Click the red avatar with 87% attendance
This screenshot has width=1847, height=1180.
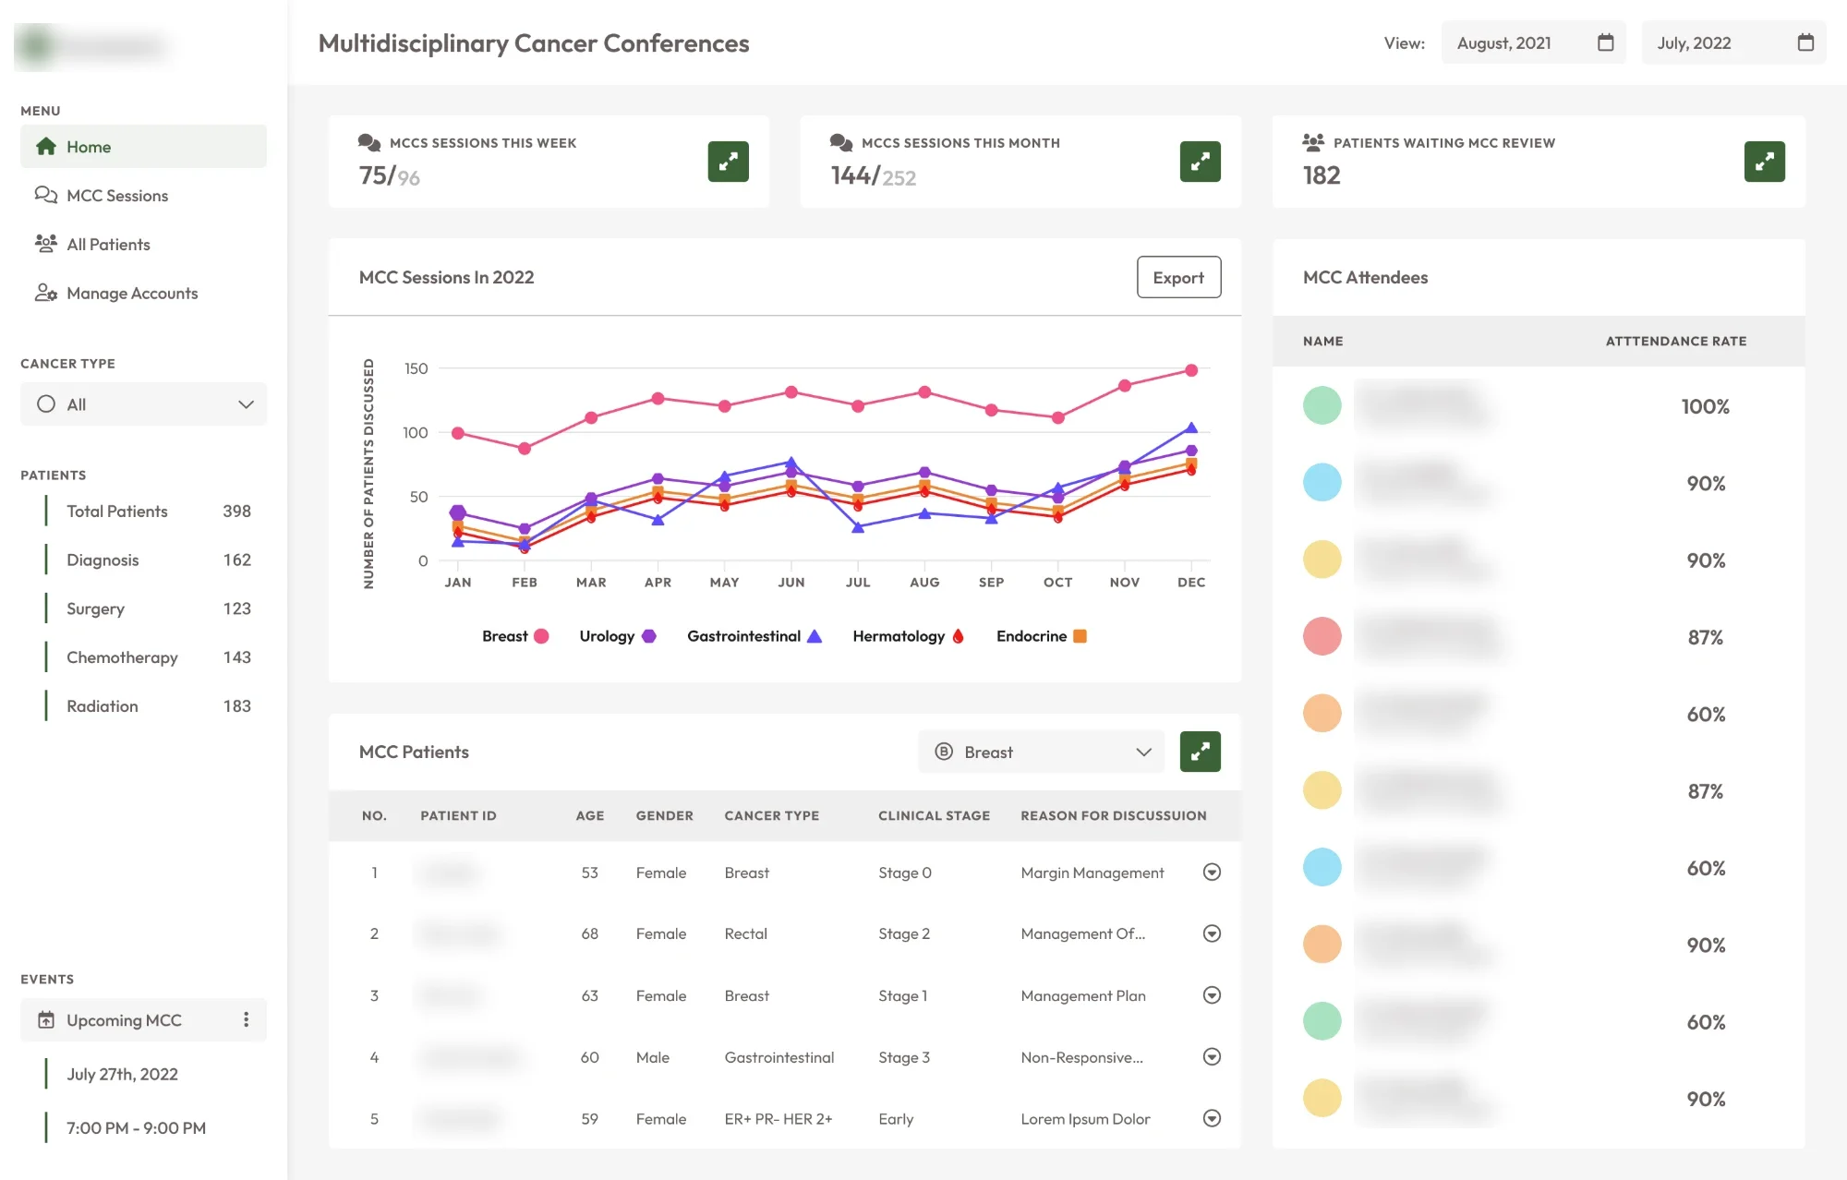tap(1322, 636)
